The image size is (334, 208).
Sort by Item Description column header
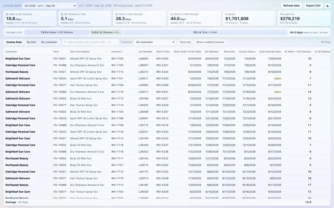point(80,51)
